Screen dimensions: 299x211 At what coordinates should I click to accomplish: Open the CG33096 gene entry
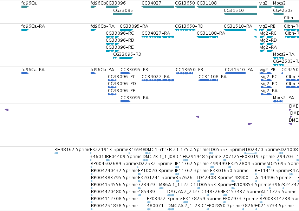[112, 7]
